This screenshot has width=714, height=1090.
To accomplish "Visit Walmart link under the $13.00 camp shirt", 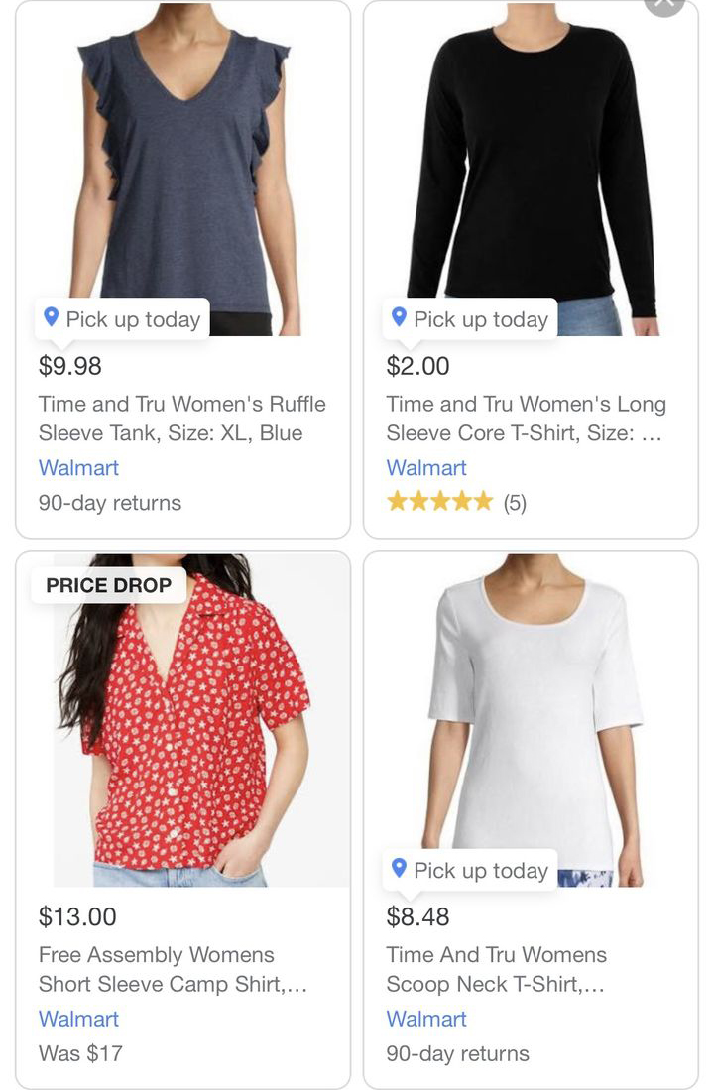I will [78, 1019].
